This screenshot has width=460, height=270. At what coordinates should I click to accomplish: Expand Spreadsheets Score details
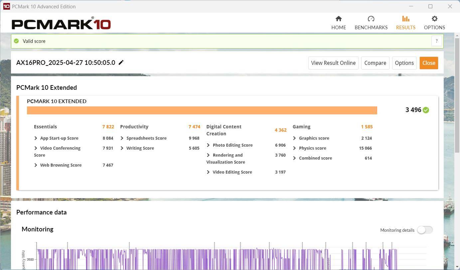click(122, 138)
